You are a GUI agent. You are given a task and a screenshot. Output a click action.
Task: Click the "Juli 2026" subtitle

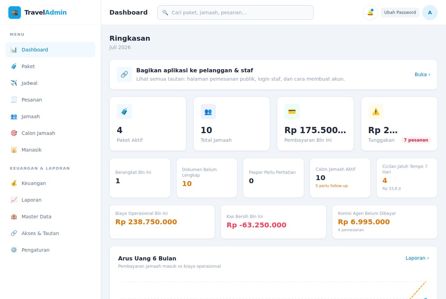pyautogui.click(x=120, y=47)
